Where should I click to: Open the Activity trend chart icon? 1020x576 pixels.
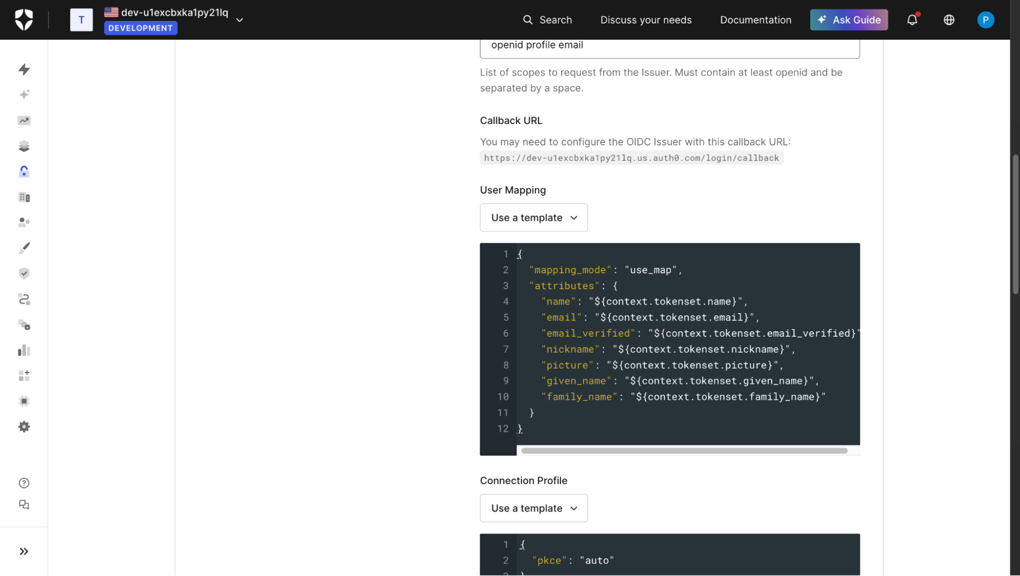point(24,120)
